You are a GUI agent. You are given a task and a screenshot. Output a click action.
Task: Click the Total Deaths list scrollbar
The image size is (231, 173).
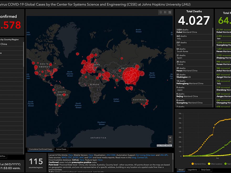(x=213, y=37)
